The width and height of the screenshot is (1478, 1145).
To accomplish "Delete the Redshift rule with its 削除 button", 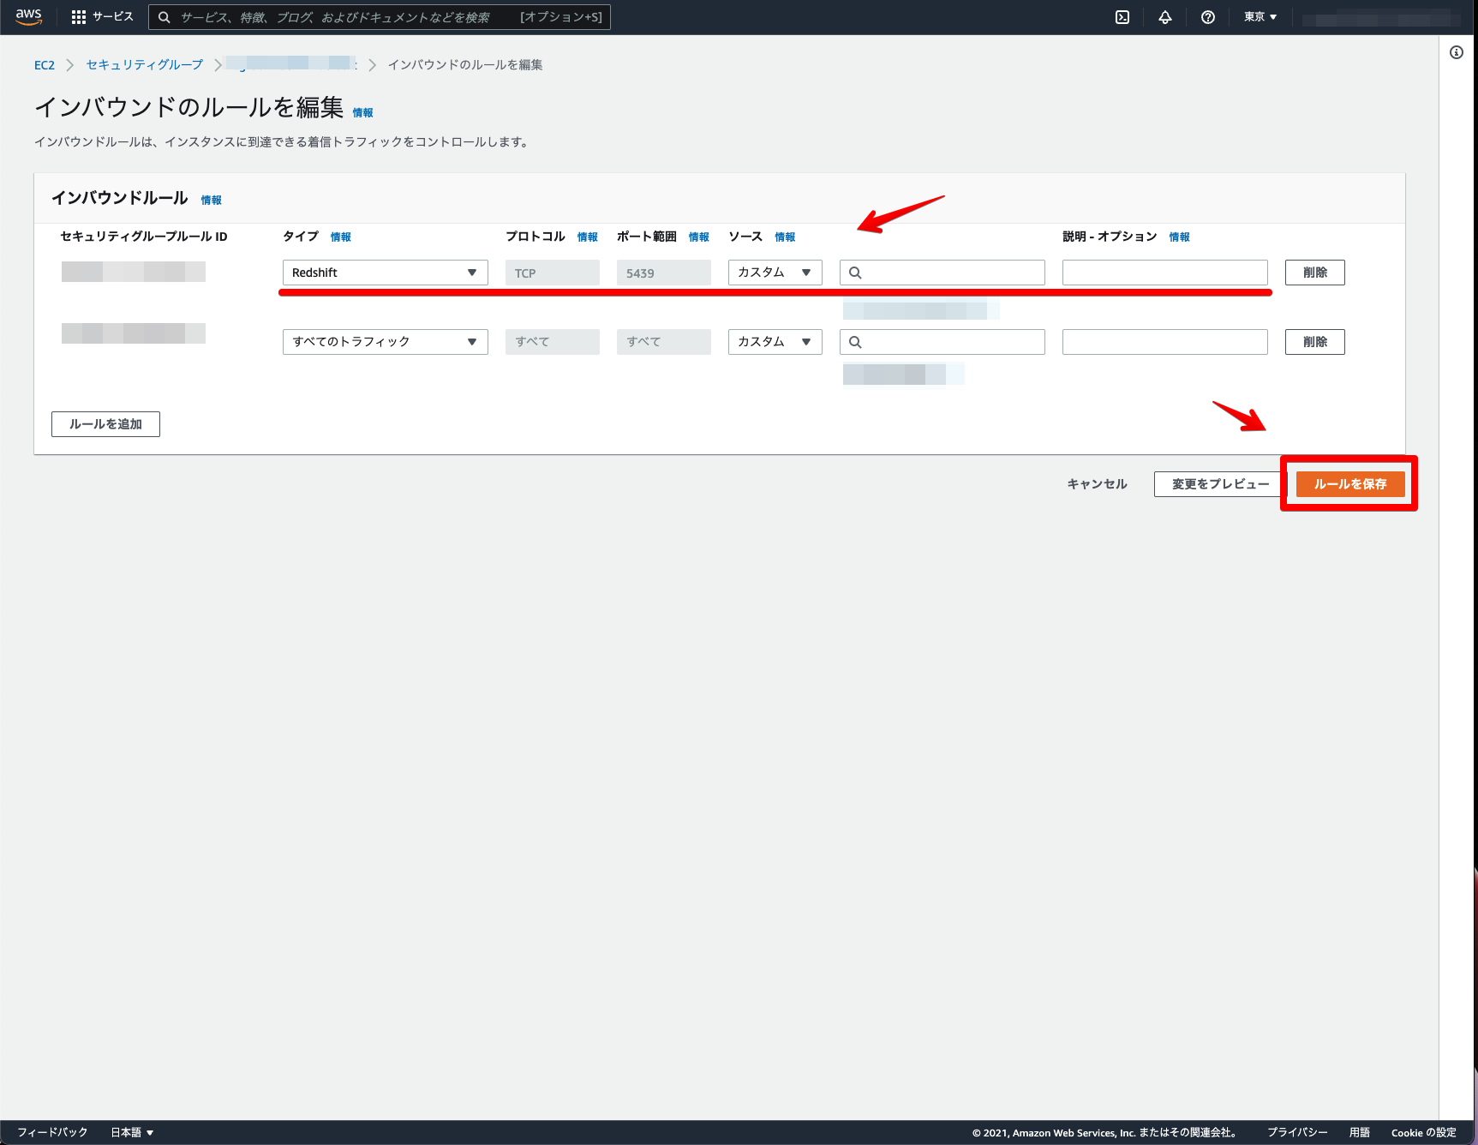I will point(1314,272).
